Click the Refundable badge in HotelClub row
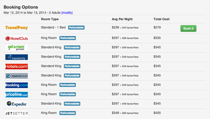210x119 pixels. tap(68, 38)
